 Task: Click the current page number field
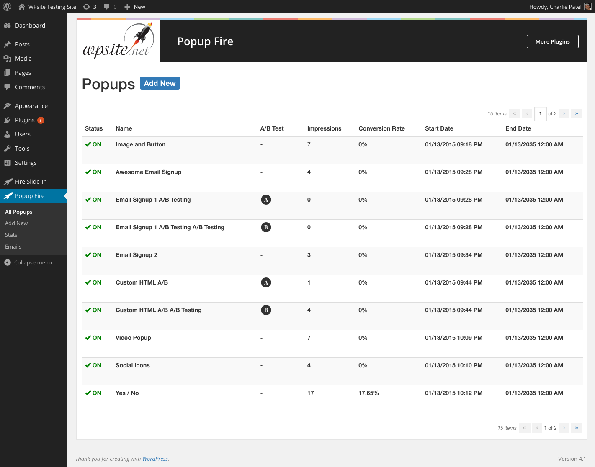pyautogui.click(x=541, y=113)
